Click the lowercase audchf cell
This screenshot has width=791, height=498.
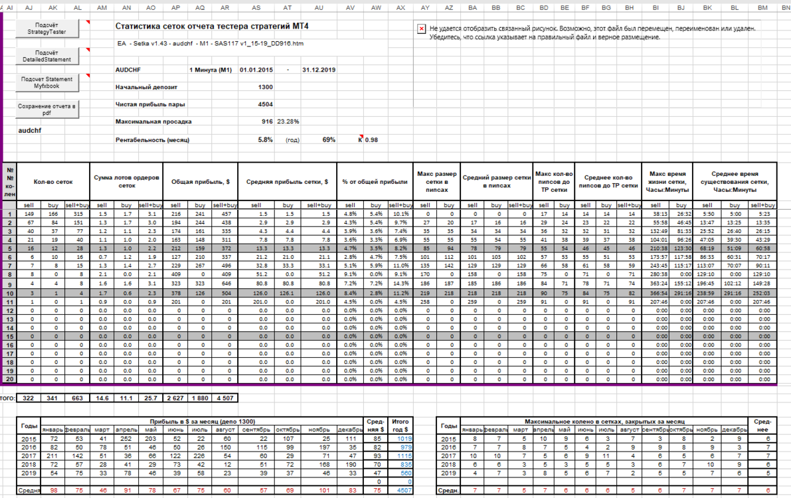tap(30, 130)
